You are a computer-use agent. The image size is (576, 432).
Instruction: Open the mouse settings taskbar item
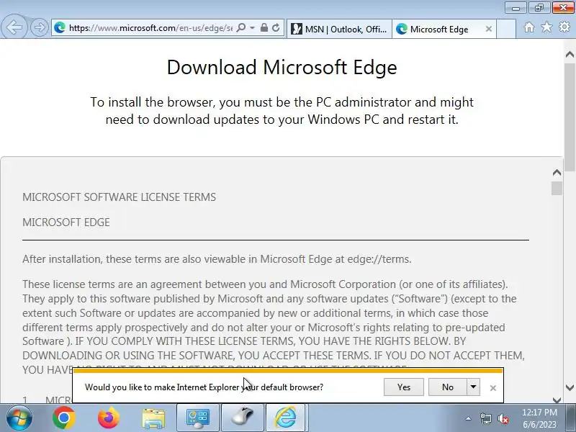[x=243, y=418]
